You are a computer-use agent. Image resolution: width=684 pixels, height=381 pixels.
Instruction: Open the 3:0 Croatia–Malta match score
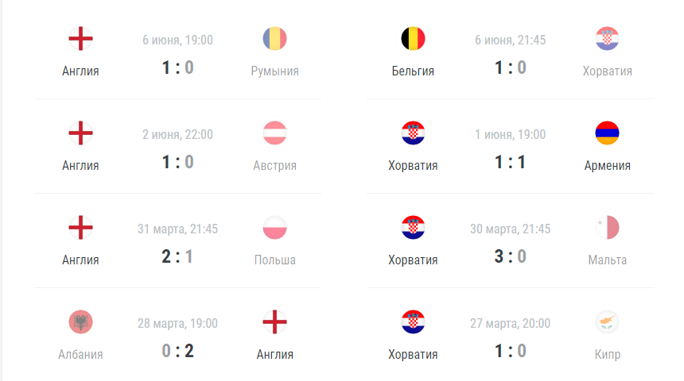pos(511,256)
